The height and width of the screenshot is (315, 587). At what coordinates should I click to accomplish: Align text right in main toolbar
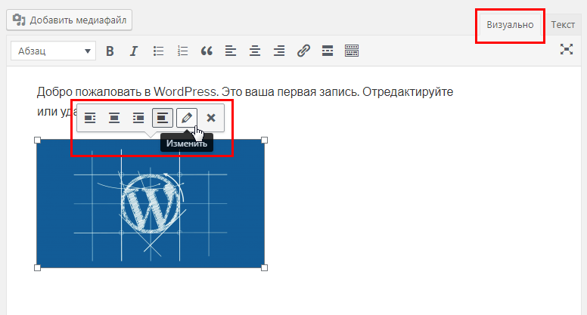coord(279,51)
